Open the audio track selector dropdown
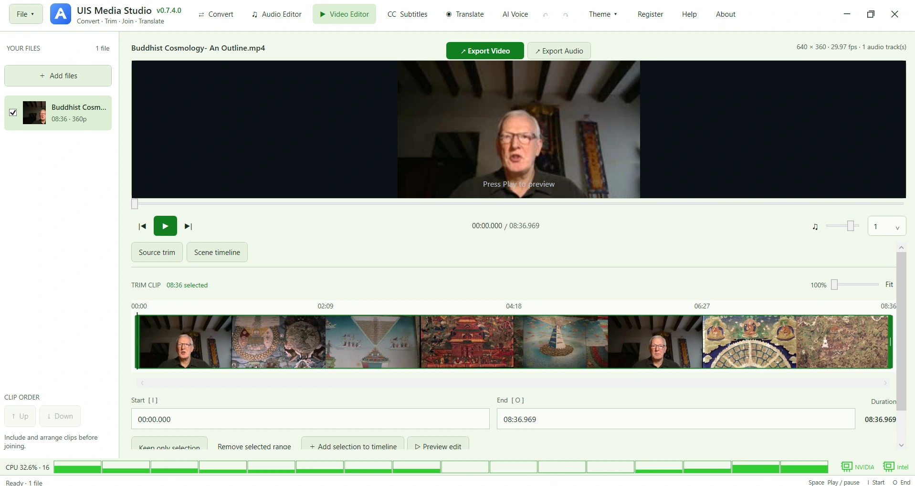The width and height of the screenshot is (915, 486). tap(887, 227)
